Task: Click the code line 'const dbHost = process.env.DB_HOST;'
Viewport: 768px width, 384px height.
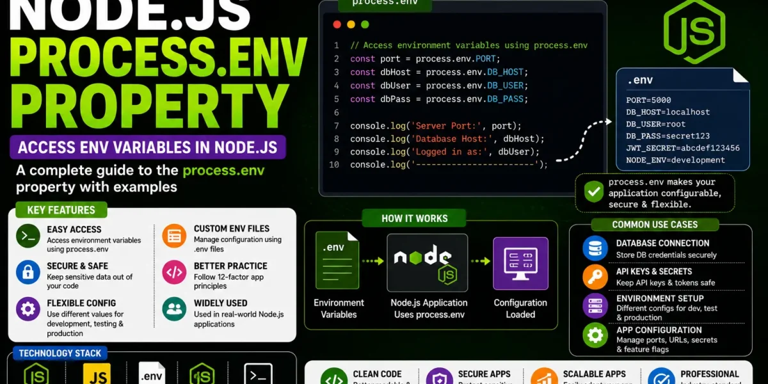Action: coord(440,72)
